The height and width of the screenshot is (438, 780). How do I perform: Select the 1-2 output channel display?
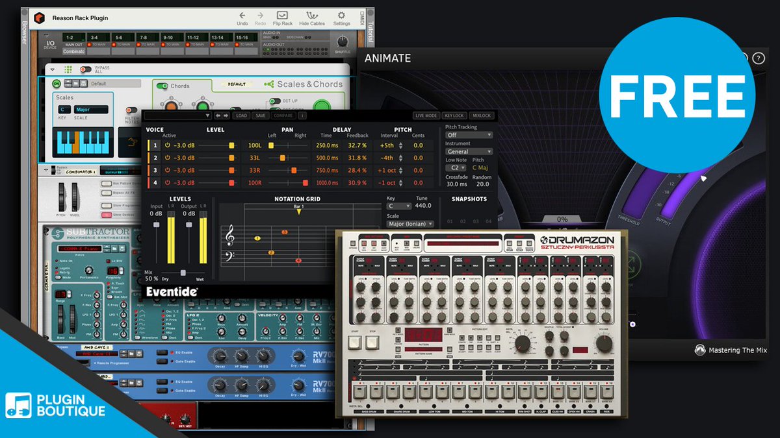point(74,38)
